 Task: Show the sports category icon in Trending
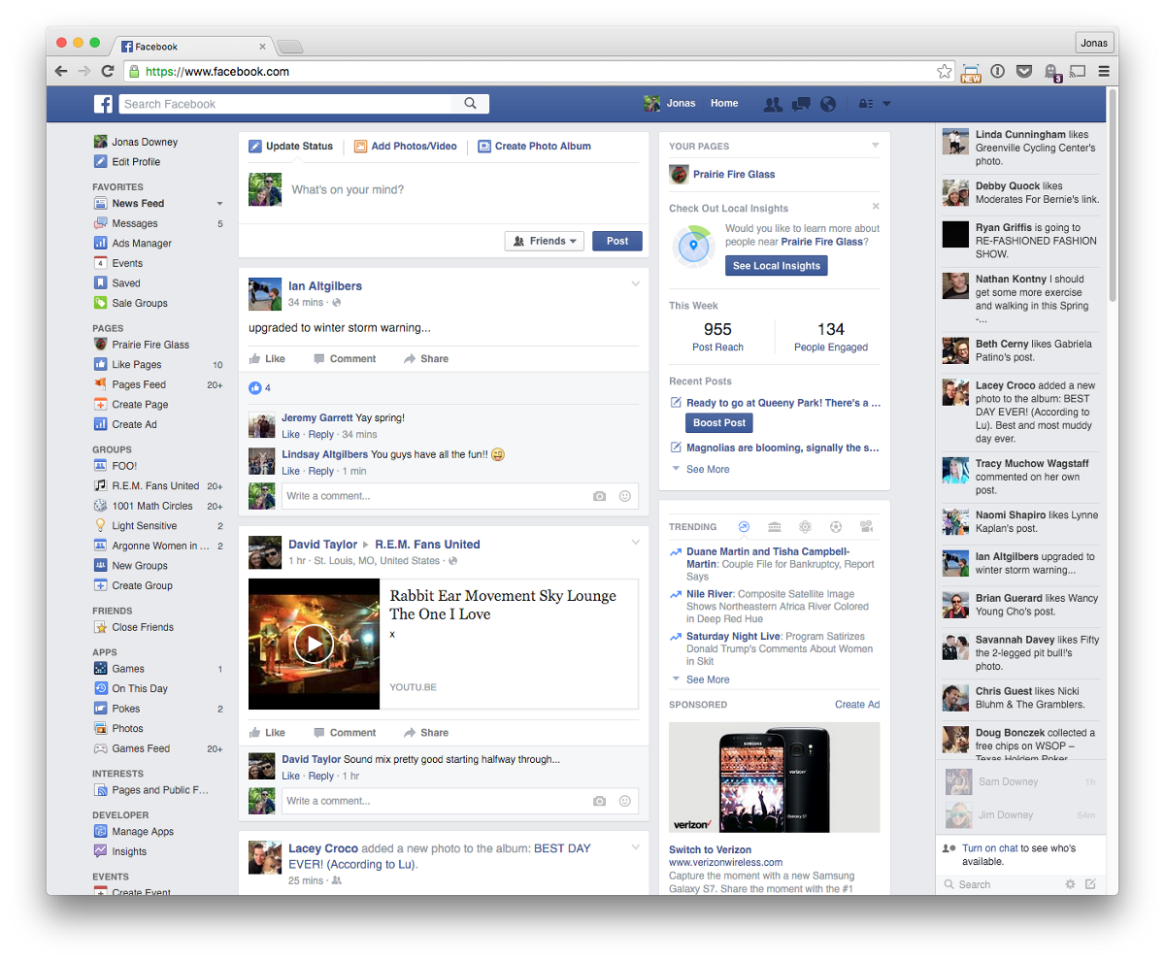pos(836,527)
